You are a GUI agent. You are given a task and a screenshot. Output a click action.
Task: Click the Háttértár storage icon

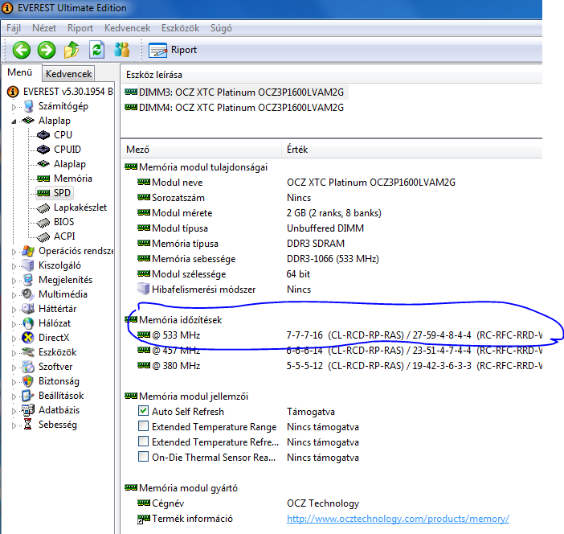pos(27,309)
